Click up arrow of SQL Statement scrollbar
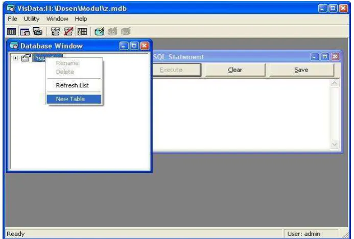354x239 pixels. click(335, 83)
